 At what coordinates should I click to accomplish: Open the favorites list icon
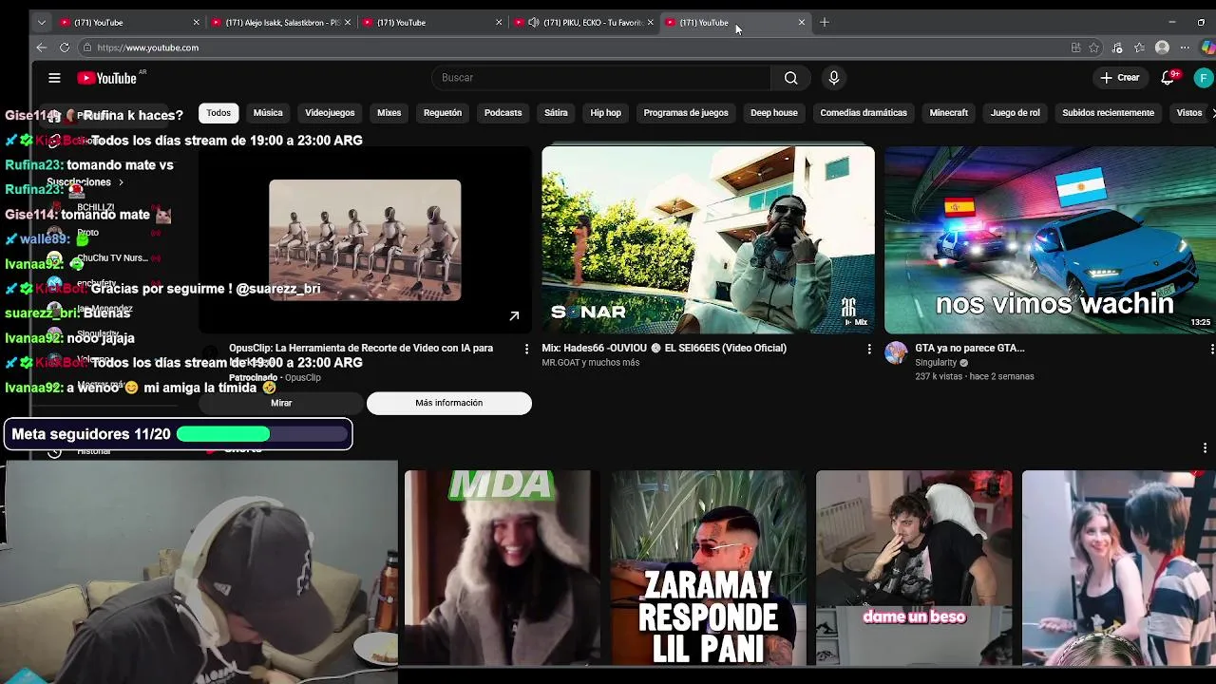click(x=1139, y=47)
